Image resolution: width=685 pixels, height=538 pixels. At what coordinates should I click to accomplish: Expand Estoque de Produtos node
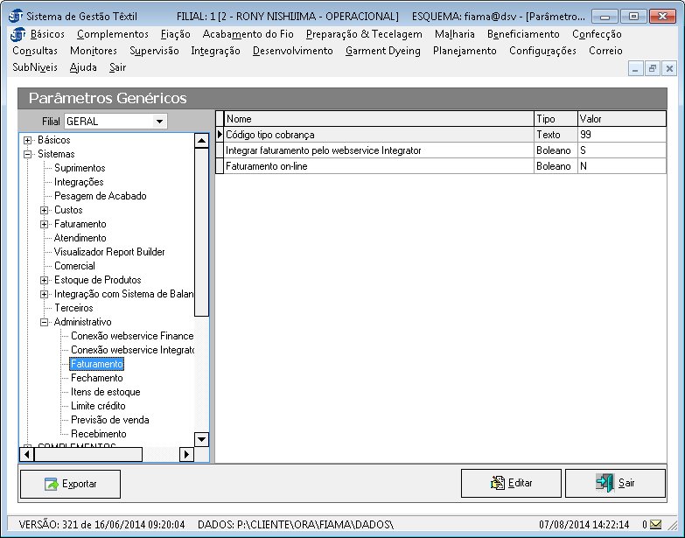coord(45,280)
